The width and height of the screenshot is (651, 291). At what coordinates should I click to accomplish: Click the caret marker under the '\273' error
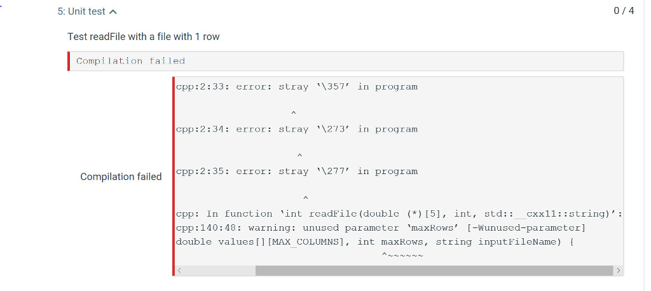(x=299, y=155)
